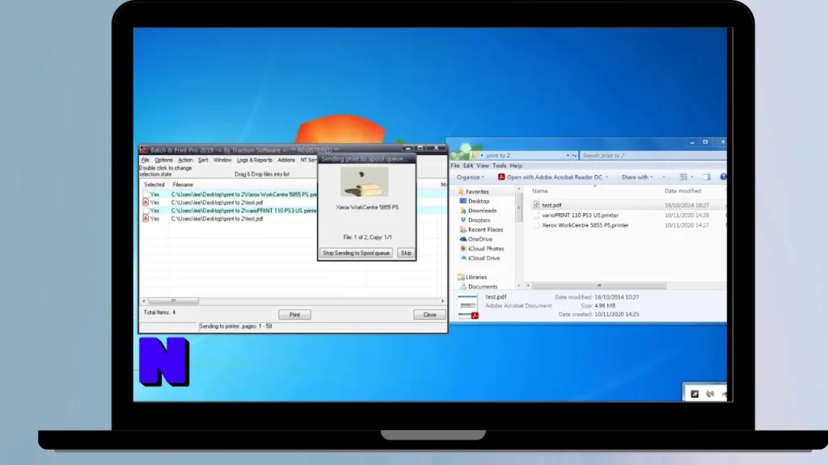828x465 pixels.
Task: Click the first system tray icon on taskbar
Action: pos(695,394)
